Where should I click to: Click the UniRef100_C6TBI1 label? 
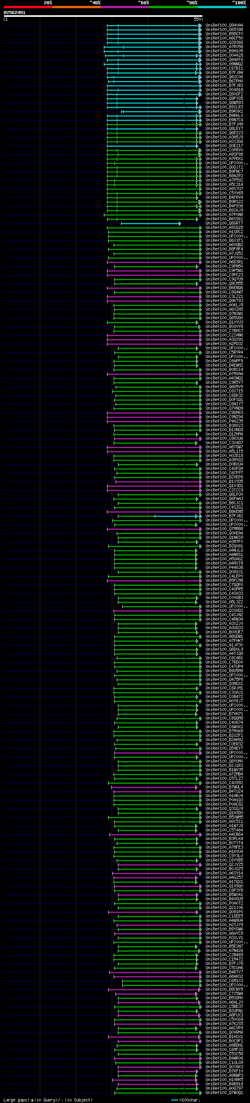click(x=224, y=68)
